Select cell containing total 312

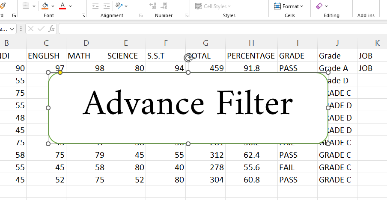(x=205, y=155)
